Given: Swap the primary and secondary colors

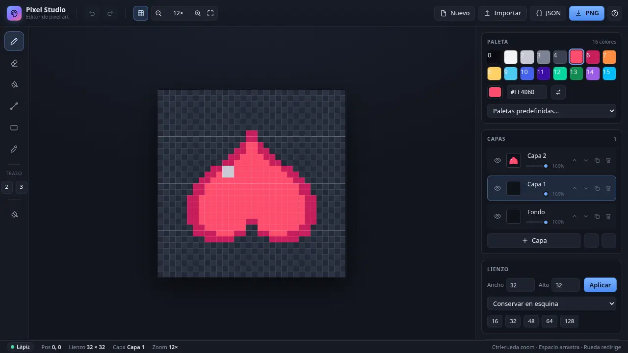Looking at the screenshot, I should [x=558, y=92].
